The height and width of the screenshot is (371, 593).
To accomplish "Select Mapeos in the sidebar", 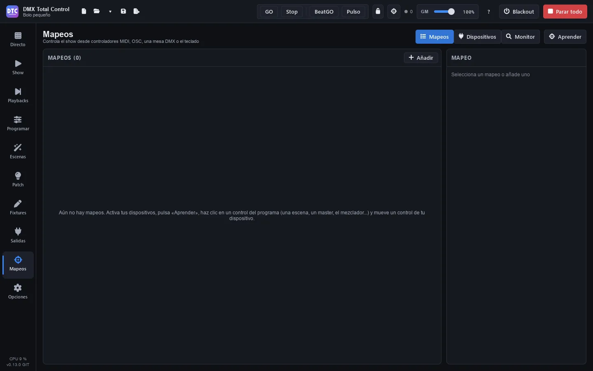I will [18, 264].
